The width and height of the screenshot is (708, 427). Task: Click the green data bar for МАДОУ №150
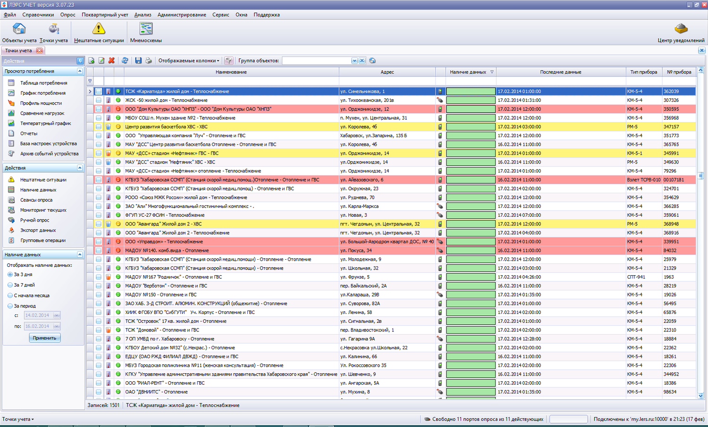[471, 295]
